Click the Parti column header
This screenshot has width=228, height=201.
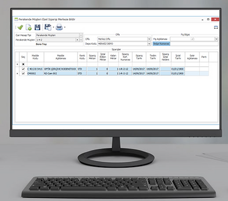pyautogui.click(x=204, y=57)
